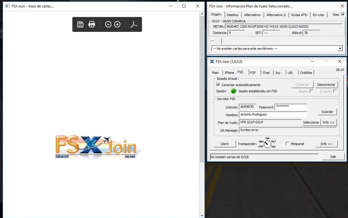Zoom out with the minus icon
Viewport: 348px width, 218px height.
(108, 24)
